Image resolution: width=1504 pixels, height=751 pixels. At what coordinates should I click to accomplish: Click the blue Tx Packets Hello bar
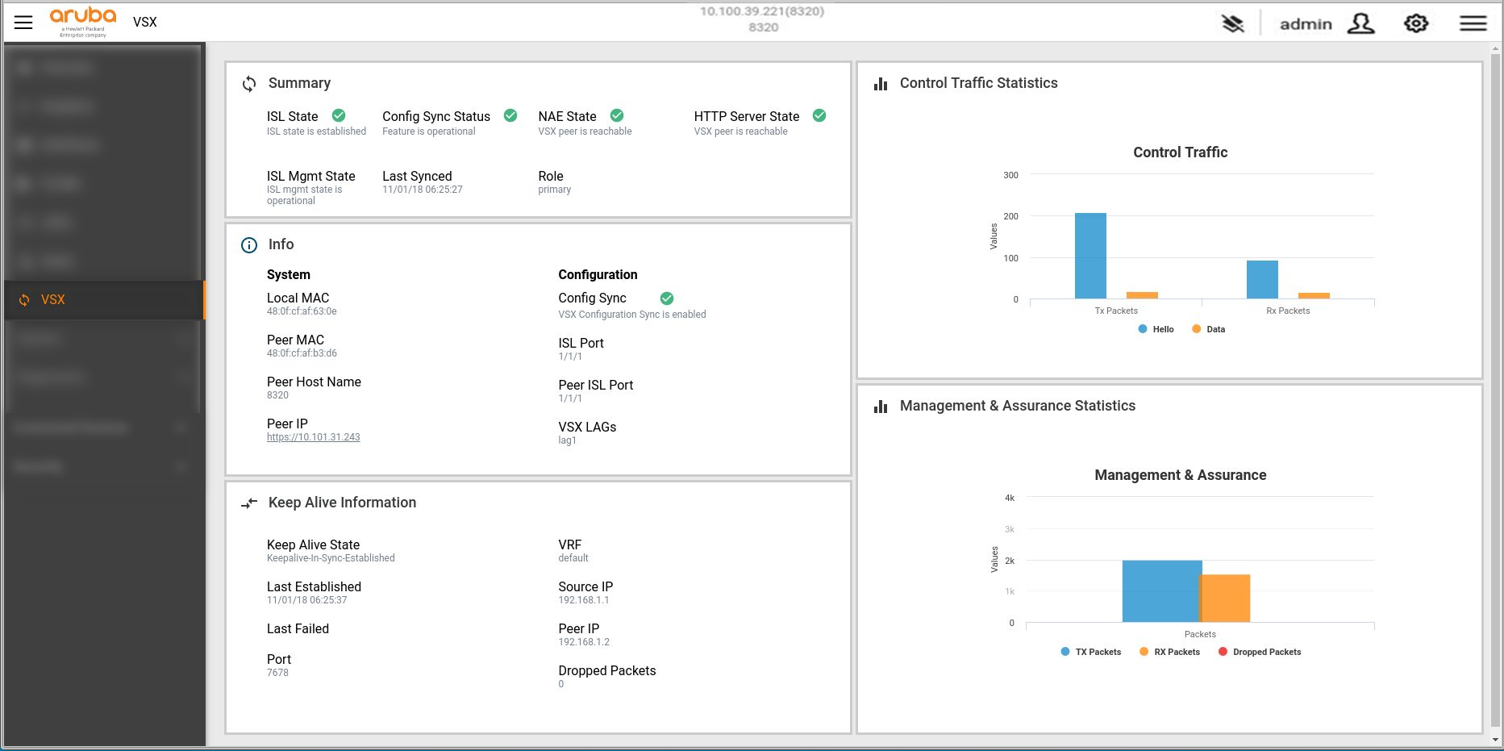click(1090, 256)
